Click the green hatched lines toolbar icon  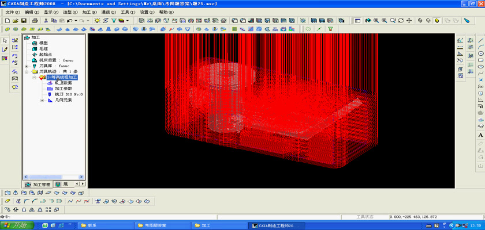click(x=308, y=29)
